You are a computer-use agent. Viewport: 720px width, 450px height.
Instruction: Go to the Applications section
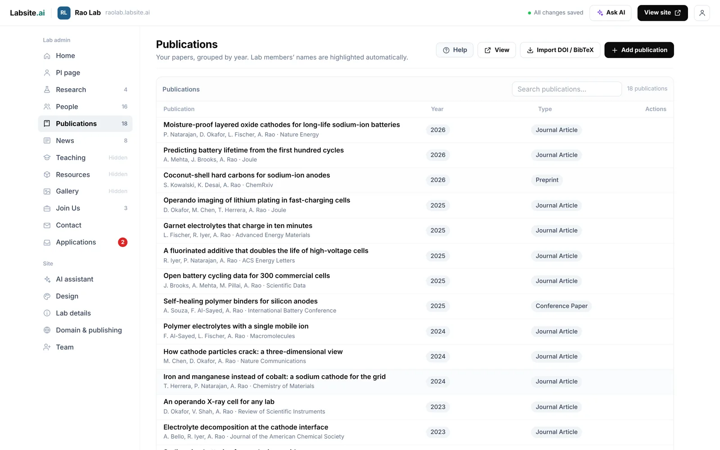(x=85, y=242)
